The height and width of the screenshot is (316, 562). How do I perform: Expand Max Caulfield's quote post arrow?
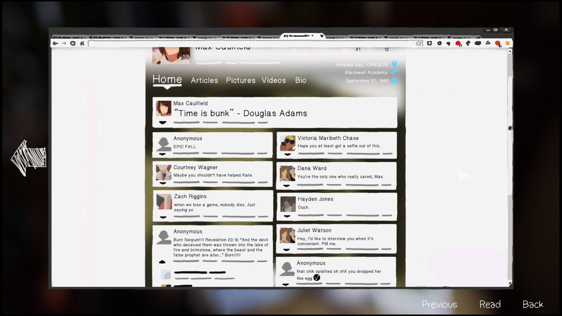tap(163, 123)
